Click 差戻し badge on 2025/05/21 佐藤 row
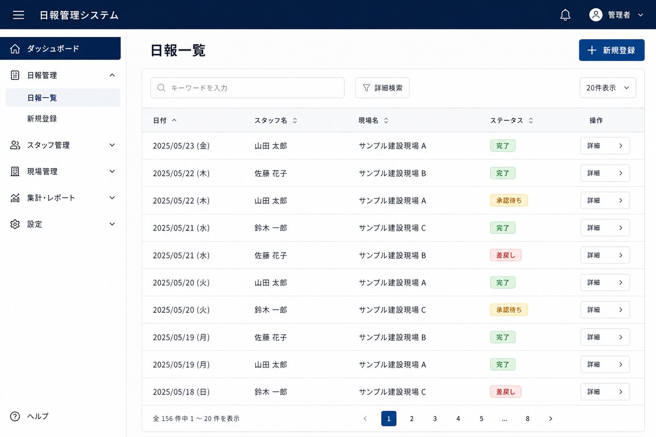Viewport: 656px width, 437px height. click(x=505, y=255)
